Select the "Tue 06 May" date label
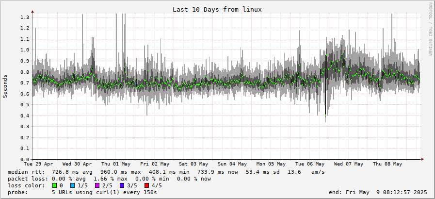Image resolution: width=435 pixels, height=199 pixels. point(310,164)
